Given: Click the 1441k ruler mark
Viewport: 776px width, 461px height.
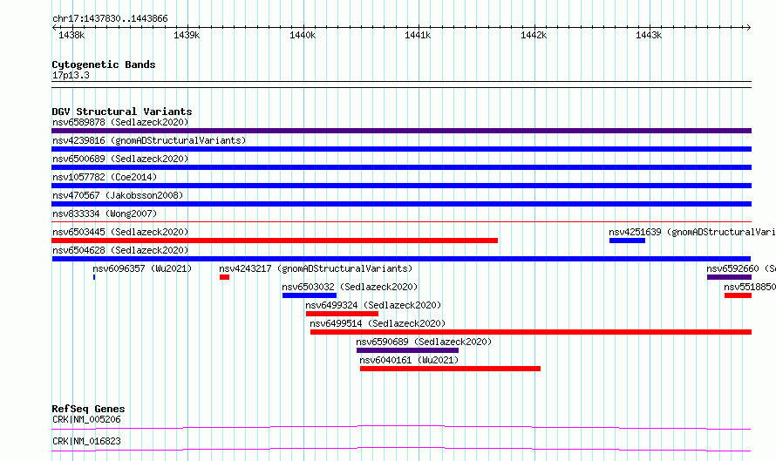Looking at the screenshot, I should pyautogui.click(x=418, y=35).
